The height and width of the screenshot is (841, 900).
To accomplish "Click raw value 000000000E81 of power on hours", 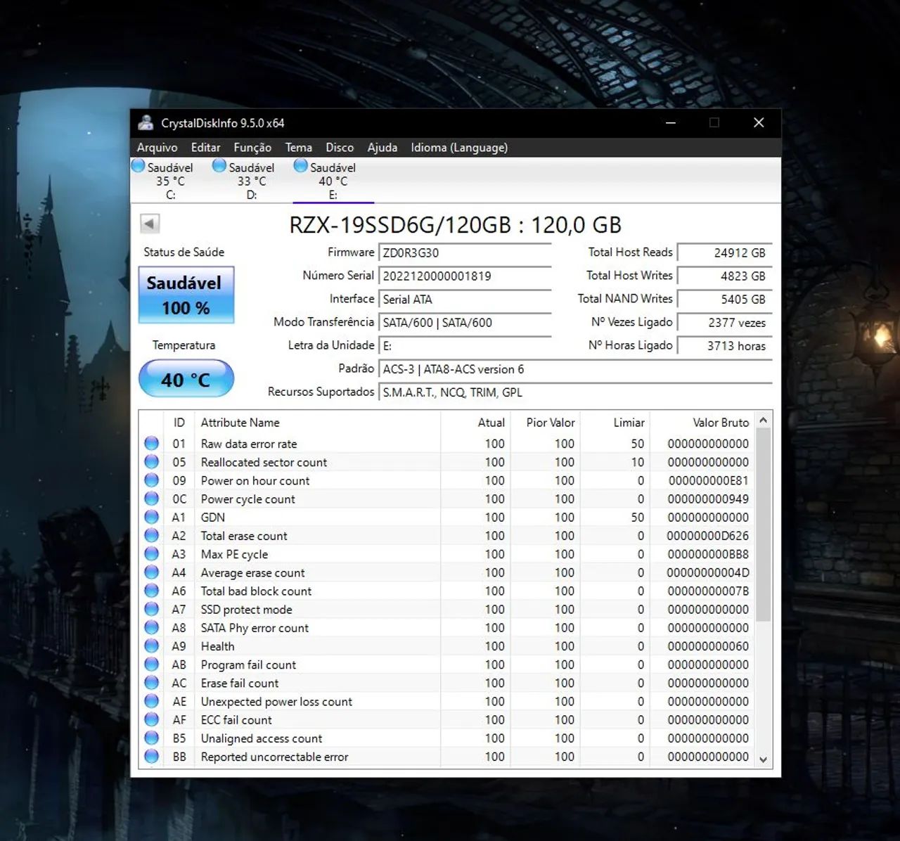I will 709,480.
